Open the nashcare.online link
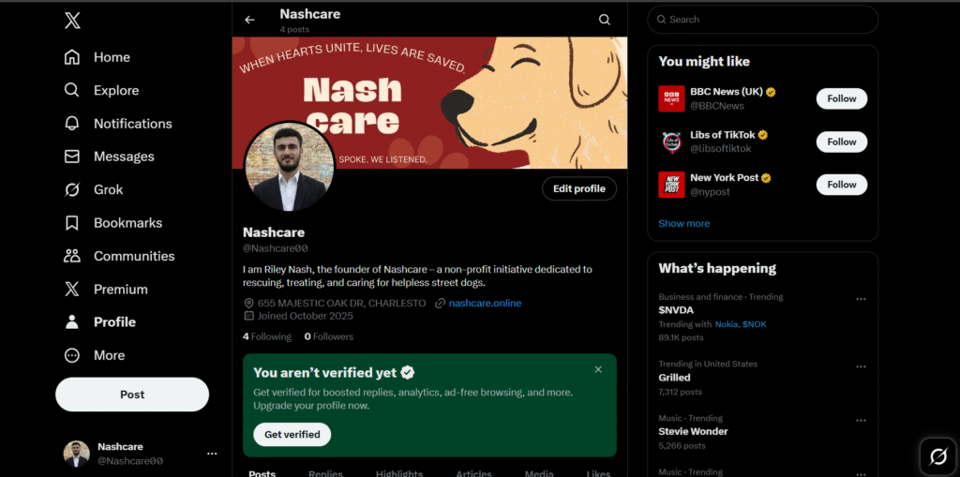The image size is (960, 477). coord(485,304)
